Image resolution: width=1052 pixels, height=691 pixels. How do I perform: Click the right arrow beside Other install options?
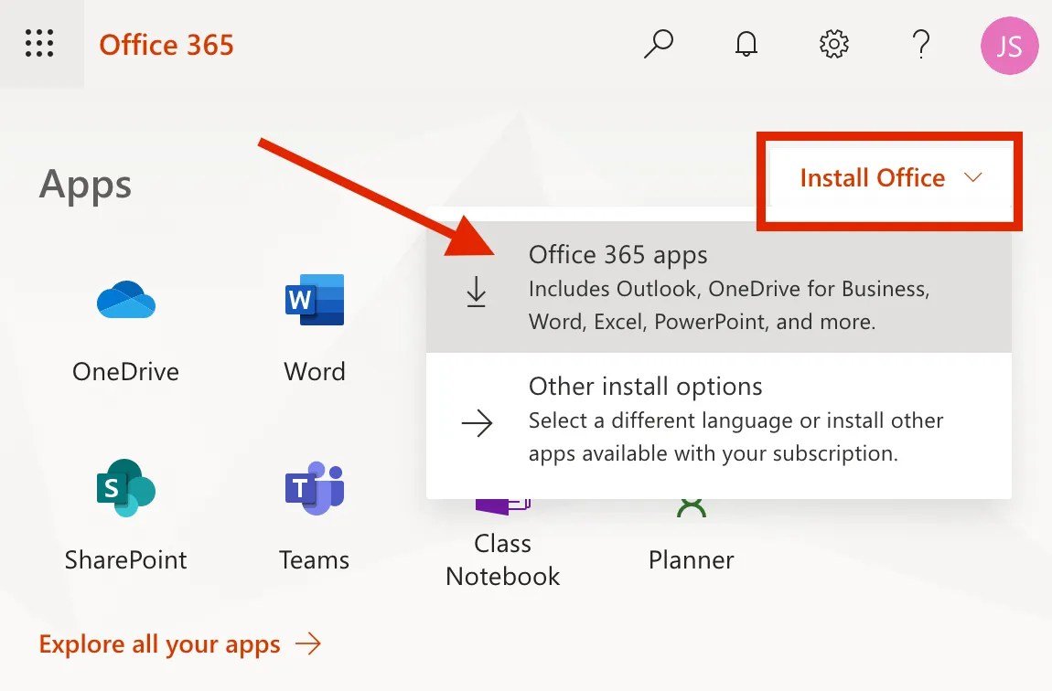[x=477, y=423]
